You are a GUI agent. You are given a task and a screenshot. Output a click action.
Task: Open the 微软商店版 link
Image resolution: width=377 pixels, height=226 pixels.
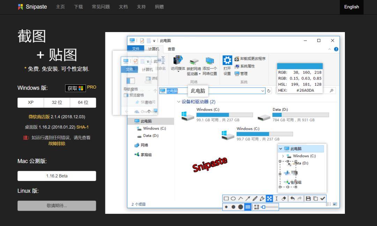[x=39, y=117]
